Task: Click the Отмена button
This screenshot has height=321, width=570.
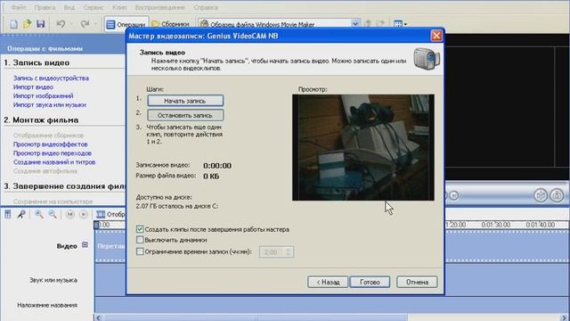Action: pyautogui.click(x=417, y=282)
